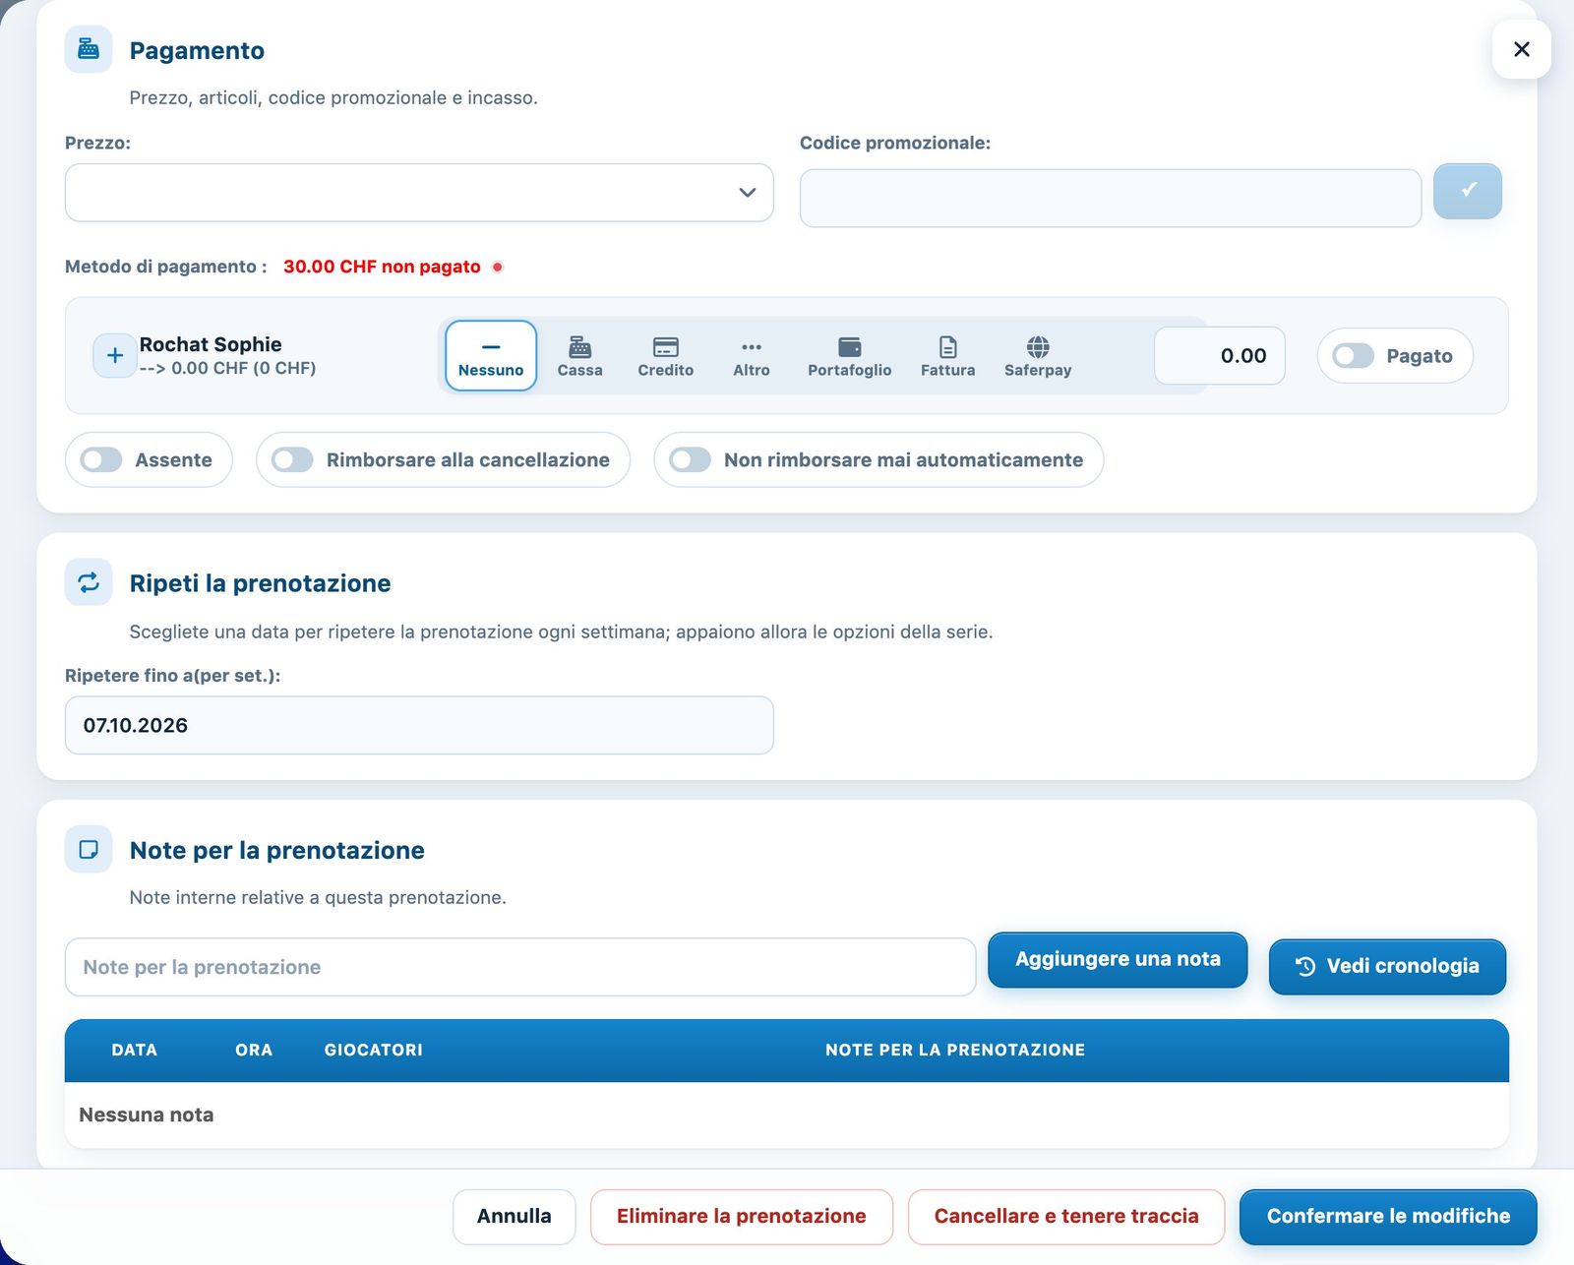Enable Non rimborsare mai automaticamente

[690, 459]
